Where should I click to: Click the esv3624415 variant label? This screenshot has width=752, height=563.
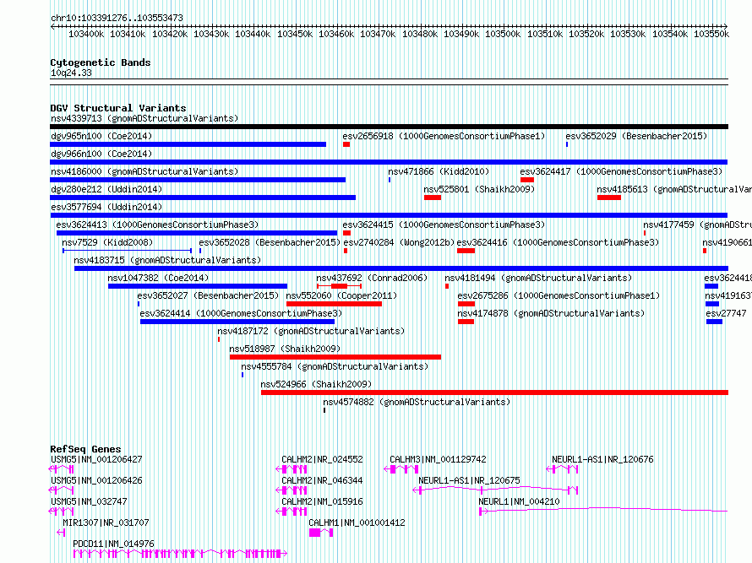tap(444, 225)
